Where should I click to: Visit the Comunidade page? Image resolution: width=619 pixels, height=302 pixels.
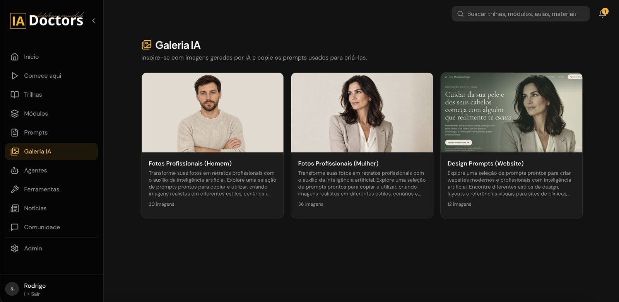pyautogui.click(x=51, y=227)
